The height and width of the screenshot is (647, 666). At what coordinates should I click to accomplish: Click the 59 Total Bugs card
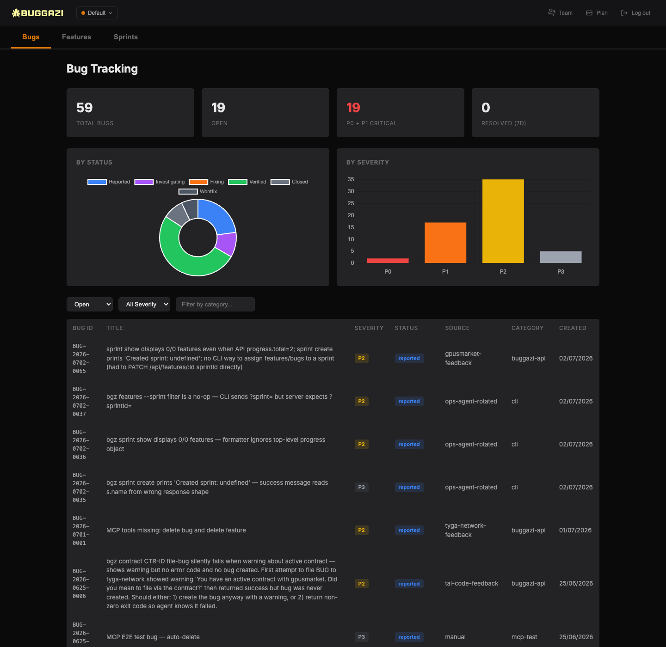point(130,113)
